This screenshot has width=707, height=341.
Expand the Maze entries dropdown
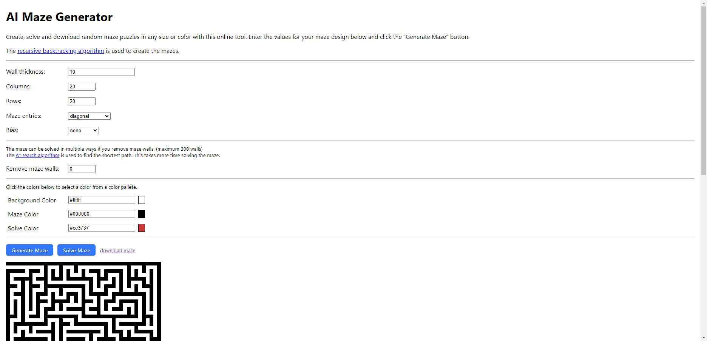(89, 116)
